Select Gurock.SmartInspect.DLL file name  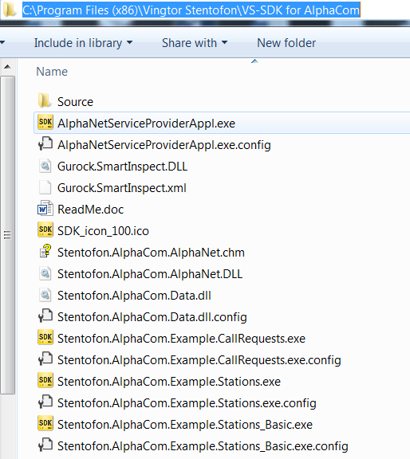point(123,167)
